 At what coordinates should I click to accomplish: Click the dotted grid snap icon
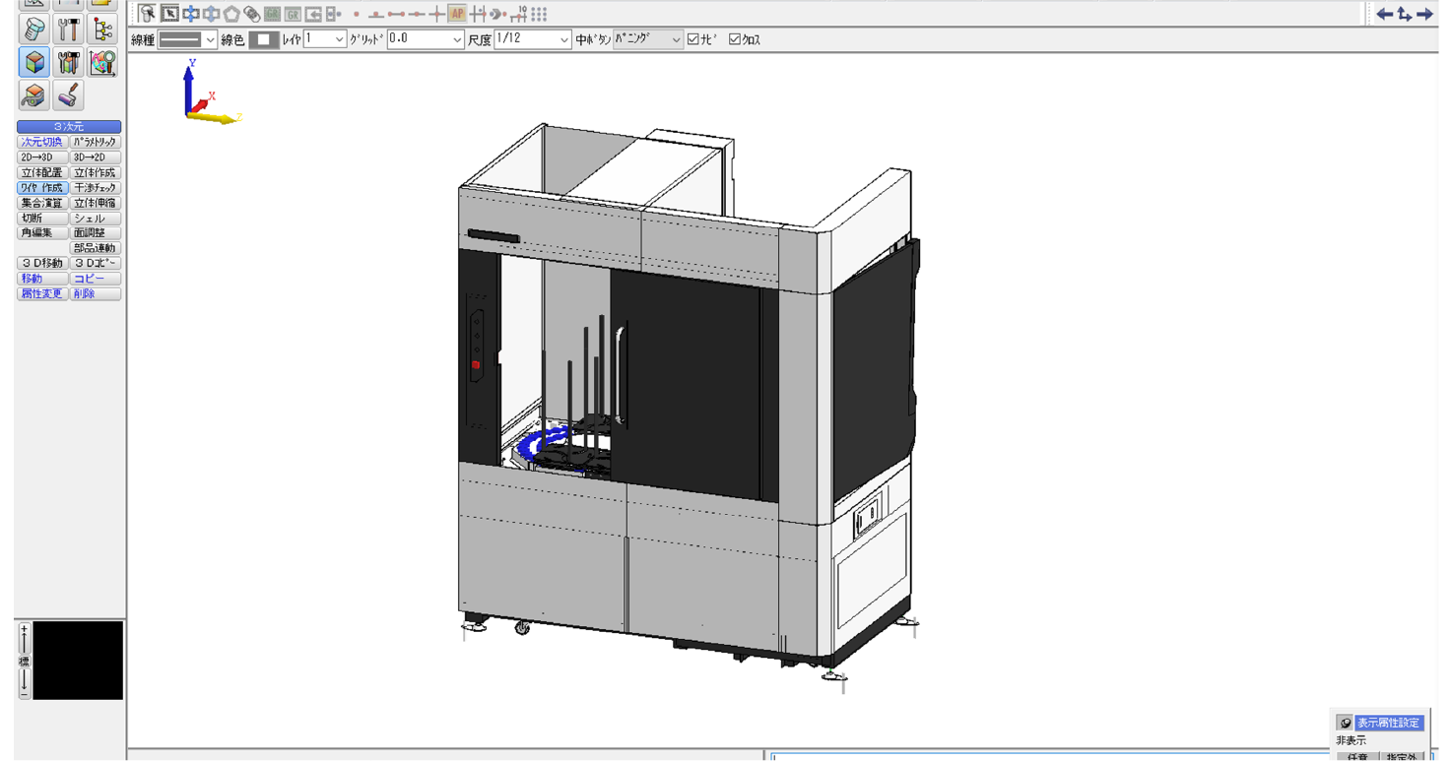(539, 14)
